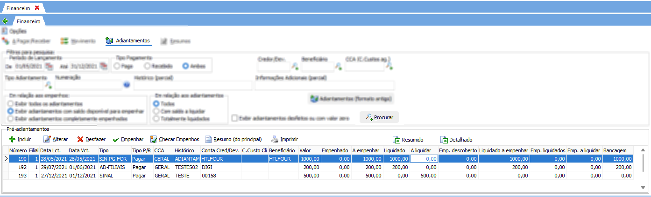Click conta cell 00158

coord(220,175)
